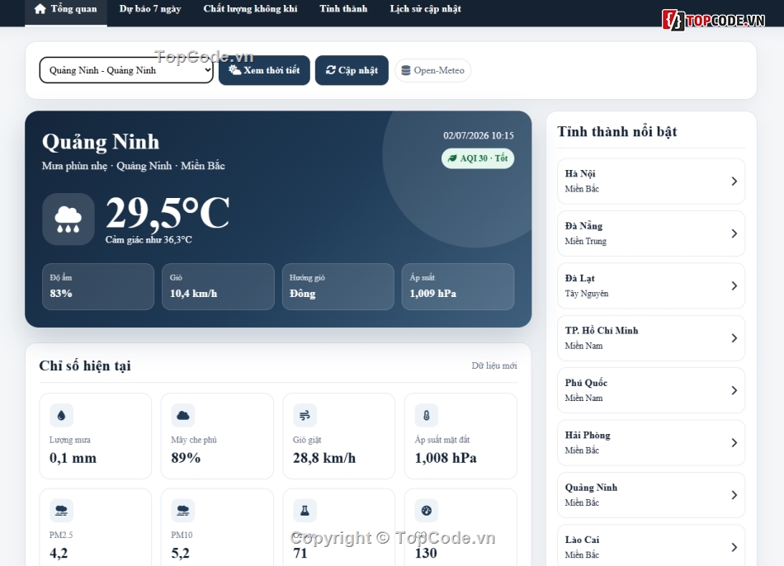The image size is (784, 566).
Task: Click the Quảng Ninh city title
Action: point(101,142)
